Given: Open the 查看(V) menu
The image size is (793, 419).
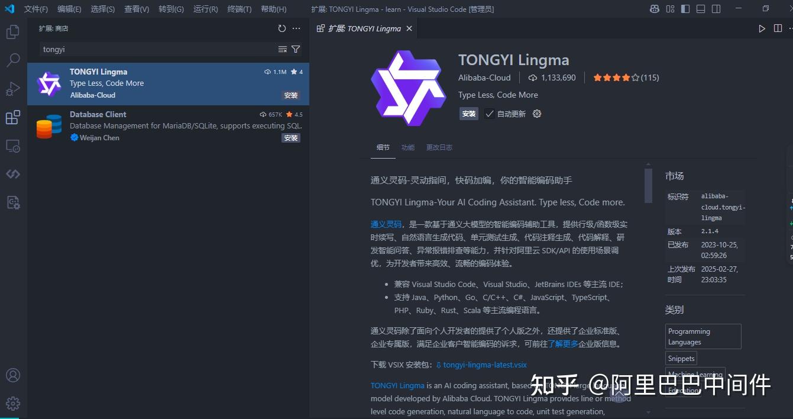Looking at the screenshot, I should 137,9.
